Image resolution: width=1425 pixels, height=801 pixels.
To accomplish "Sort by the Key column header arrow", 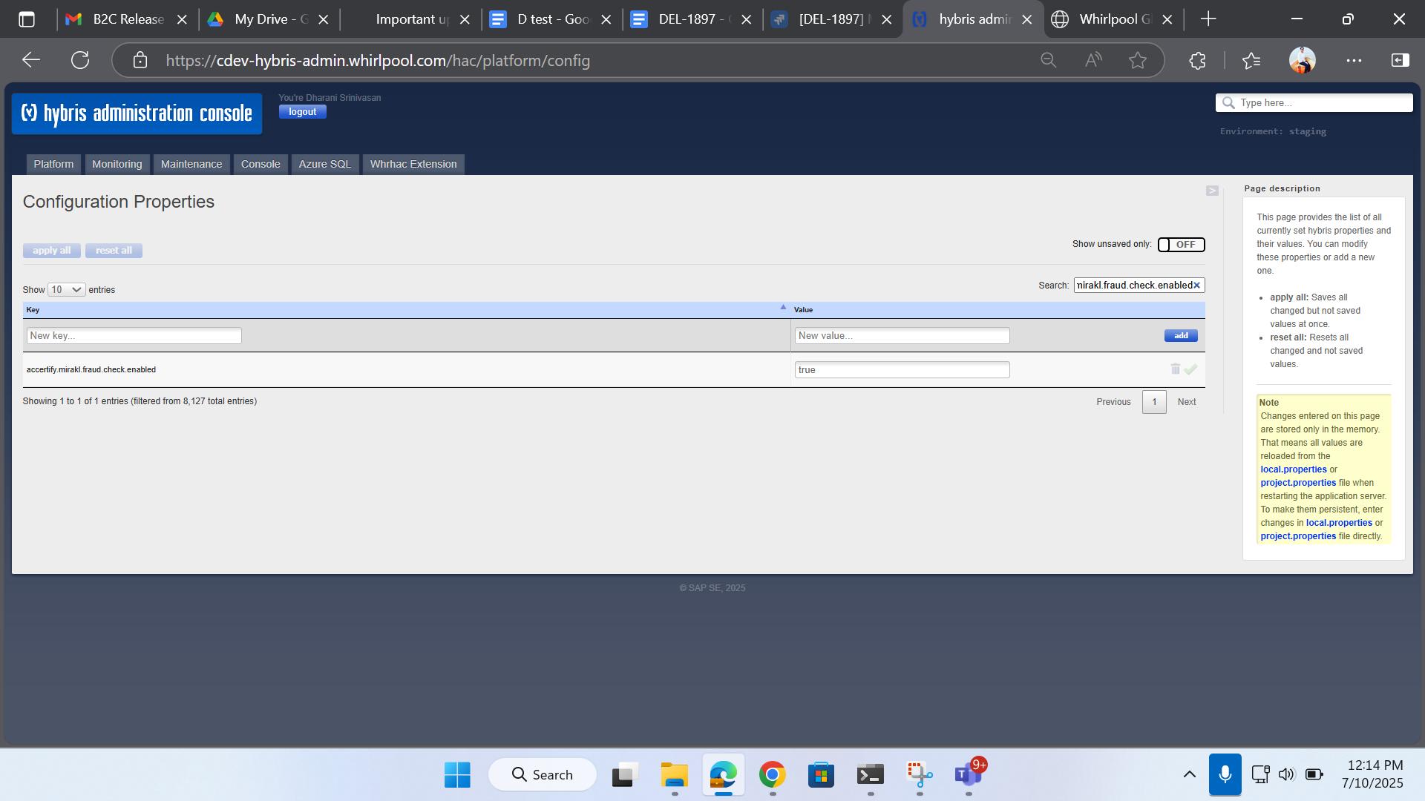I will click(782, 307).
